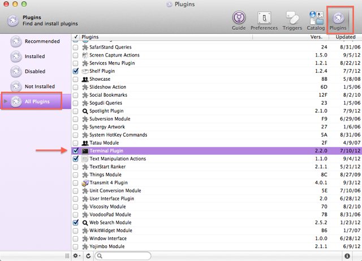Image resolution: width=362 pixels, height=261 pixels.
Task: Enable the Spotlight Plugin checkbox
Action: (x=75, y=111)
